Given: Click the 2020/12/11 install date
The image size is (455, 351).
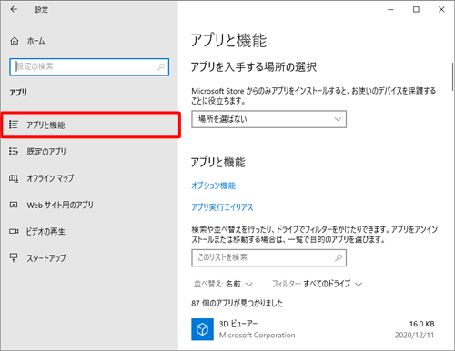Looking at the screenshot, I should click(414, 336).
